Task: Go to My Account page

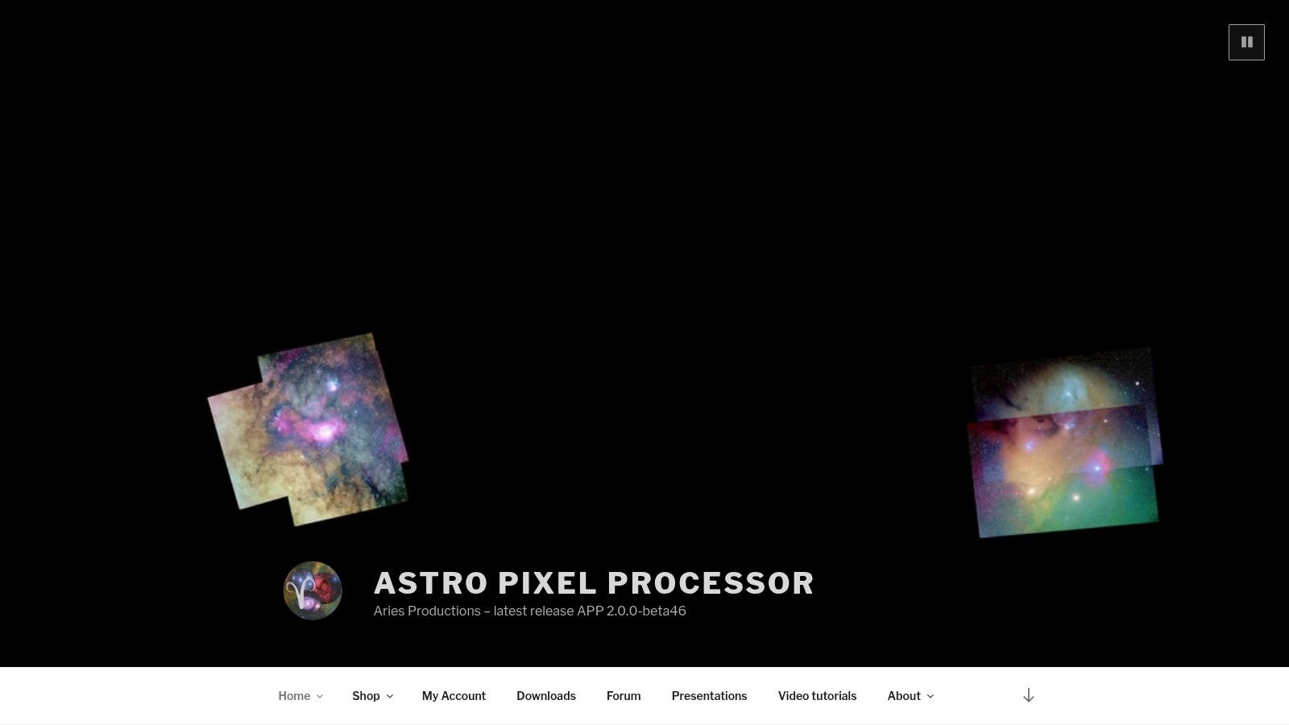Action: pos(454,696)
